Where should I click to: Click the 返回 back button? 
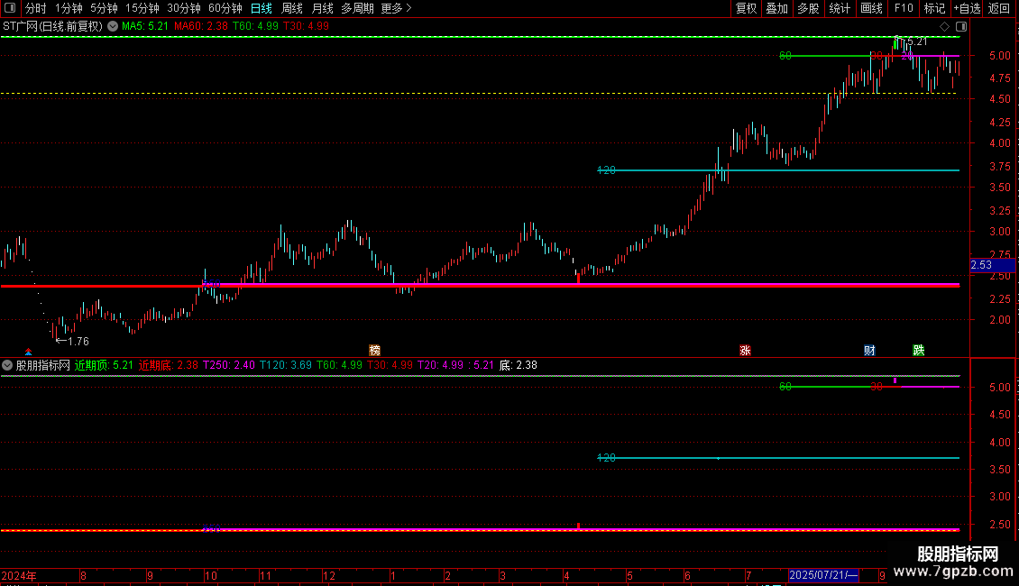point(999,8)
